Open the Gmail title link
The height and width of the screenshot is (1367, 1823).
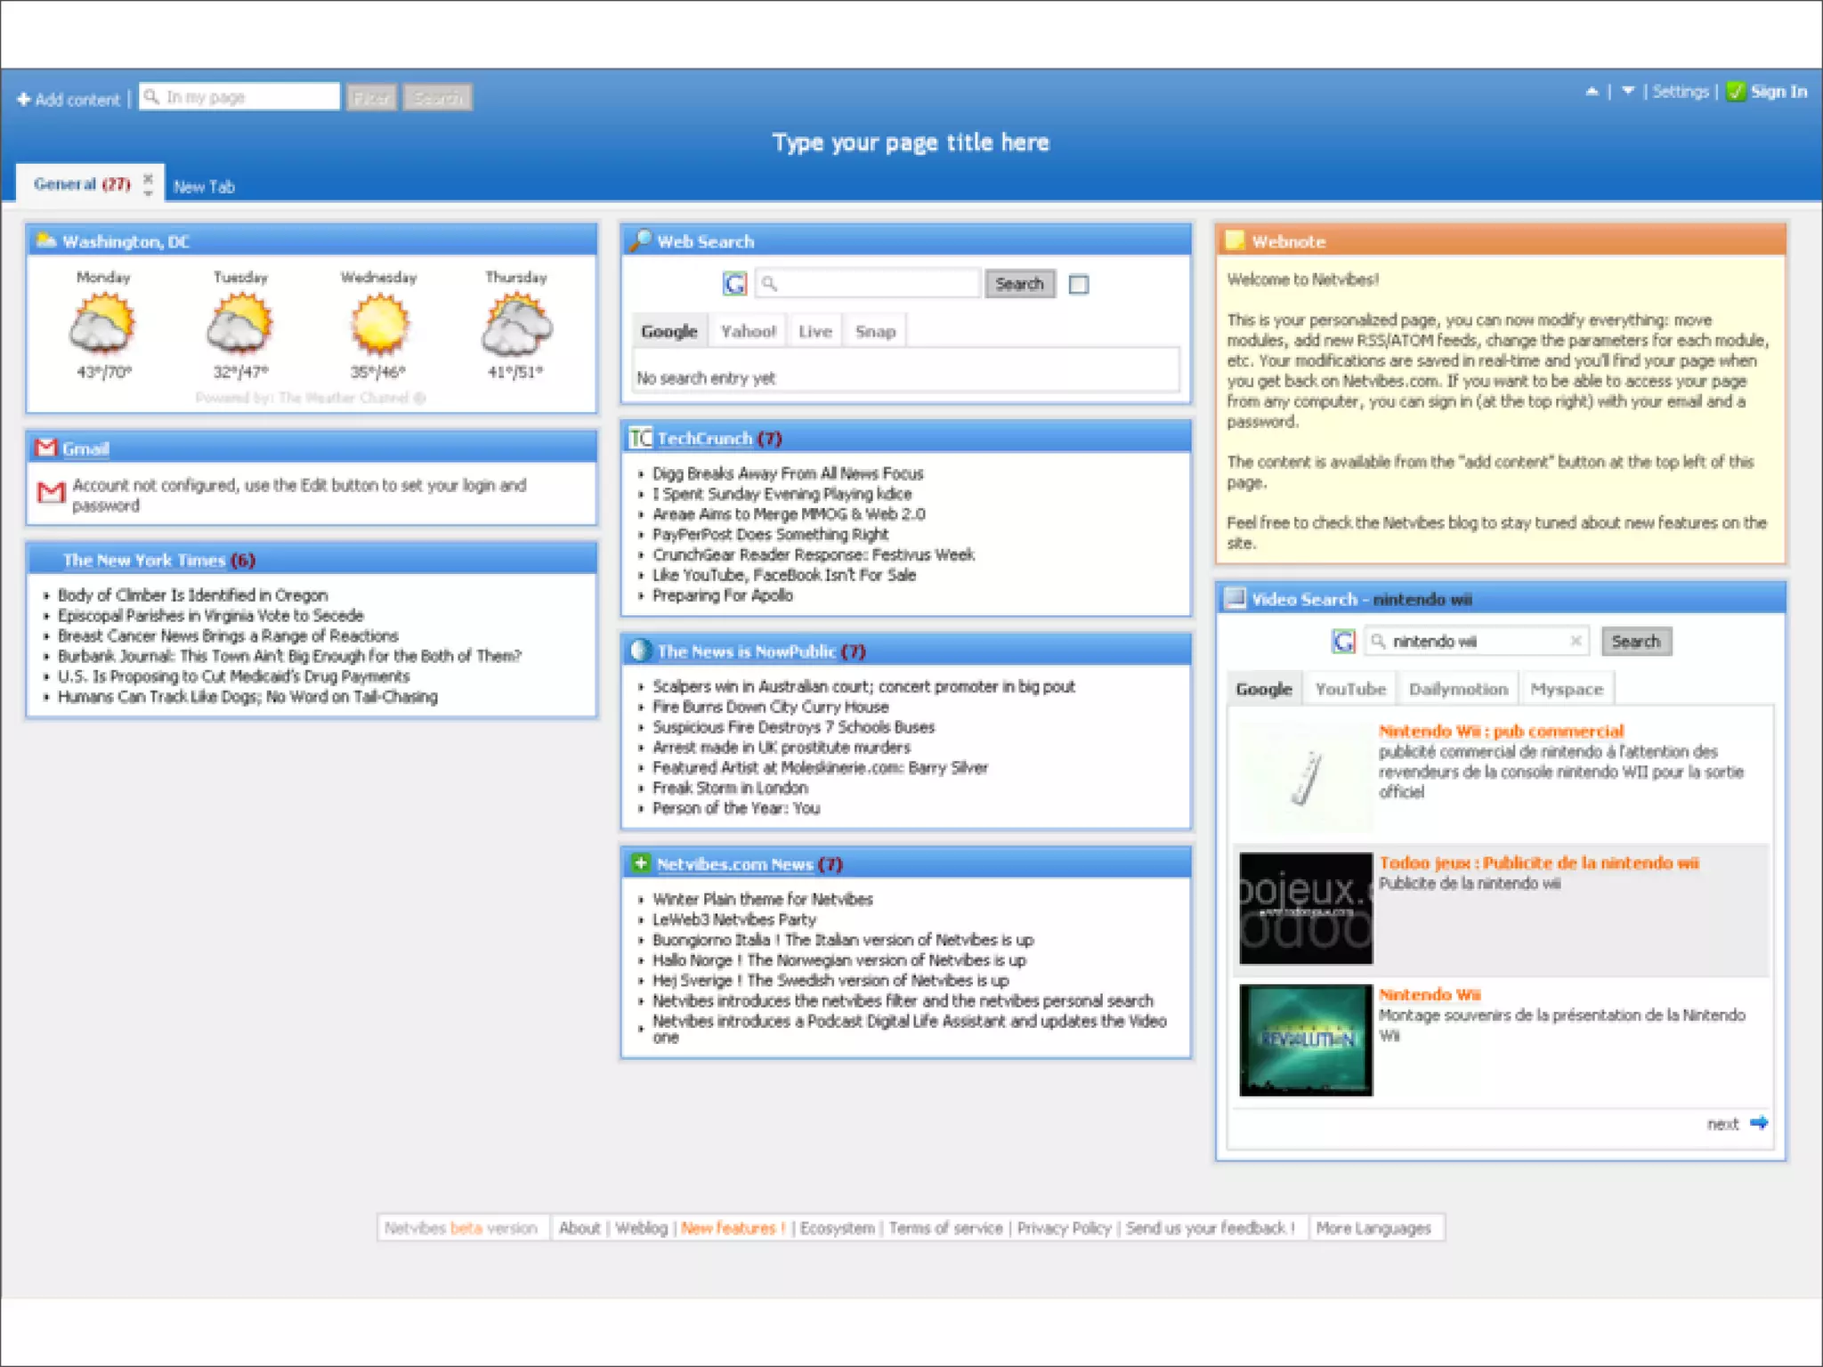pos(85,449)
